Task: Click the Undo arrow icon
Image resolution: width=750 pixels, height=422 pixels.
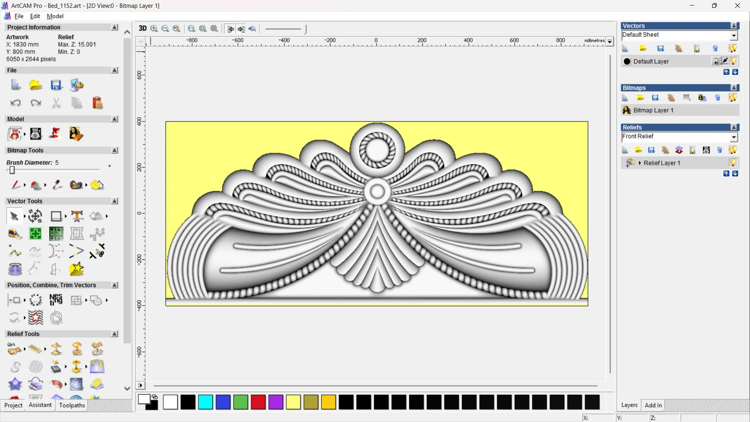Action: 16,103
